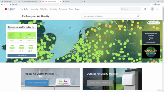This screenshot has width=164, height=92.
Task: Open IQAir Earth 3D air quality map card
Action: (151, 52)
